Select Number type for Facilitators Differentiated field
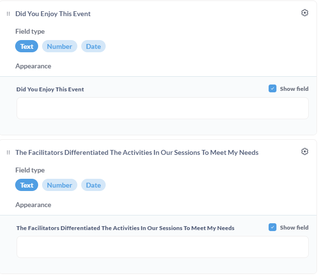Viewport: 319px width, 276px height. click(60, 185)
